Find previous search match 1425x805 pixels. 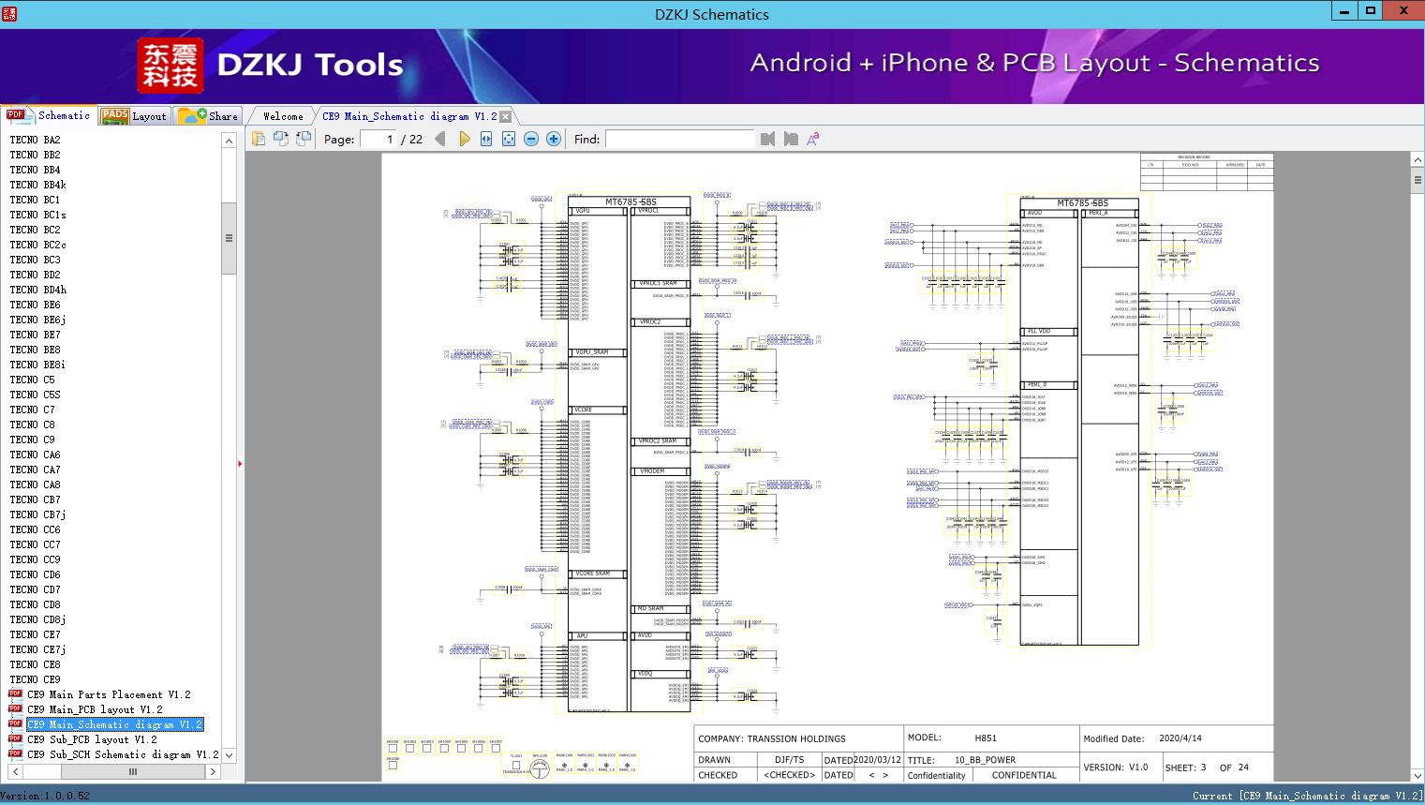click(x=768, y=139)
